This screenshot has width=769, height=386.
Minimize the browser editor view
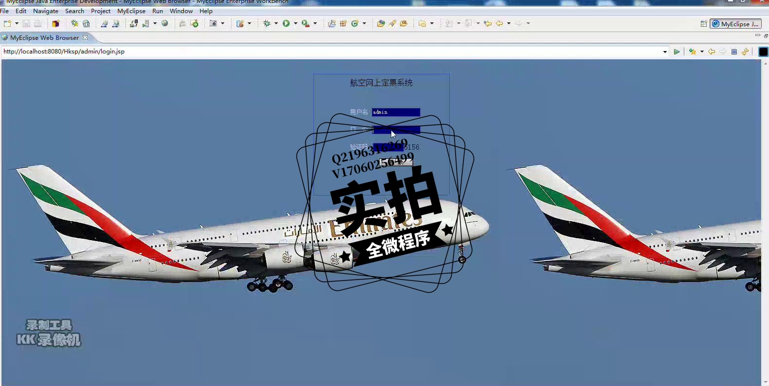tap(757, 35)
